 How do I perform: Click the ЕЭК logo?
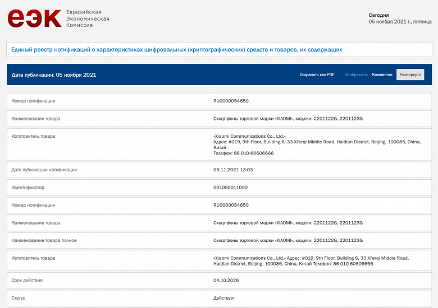34,18
